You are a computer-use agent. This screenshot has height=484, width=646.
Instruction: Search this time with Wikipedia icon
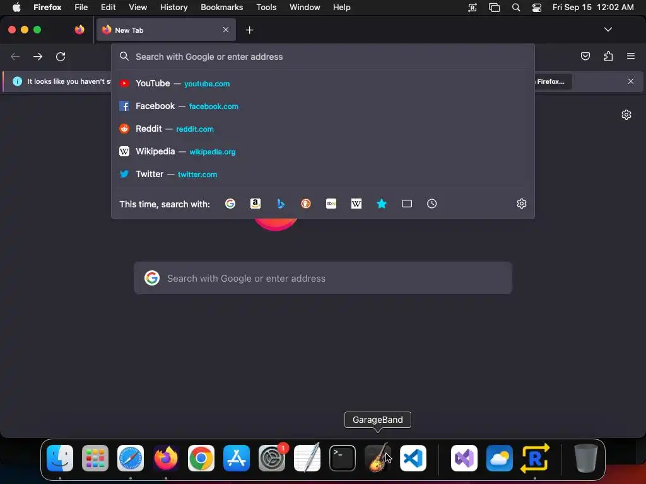click(x=356, y=204)
